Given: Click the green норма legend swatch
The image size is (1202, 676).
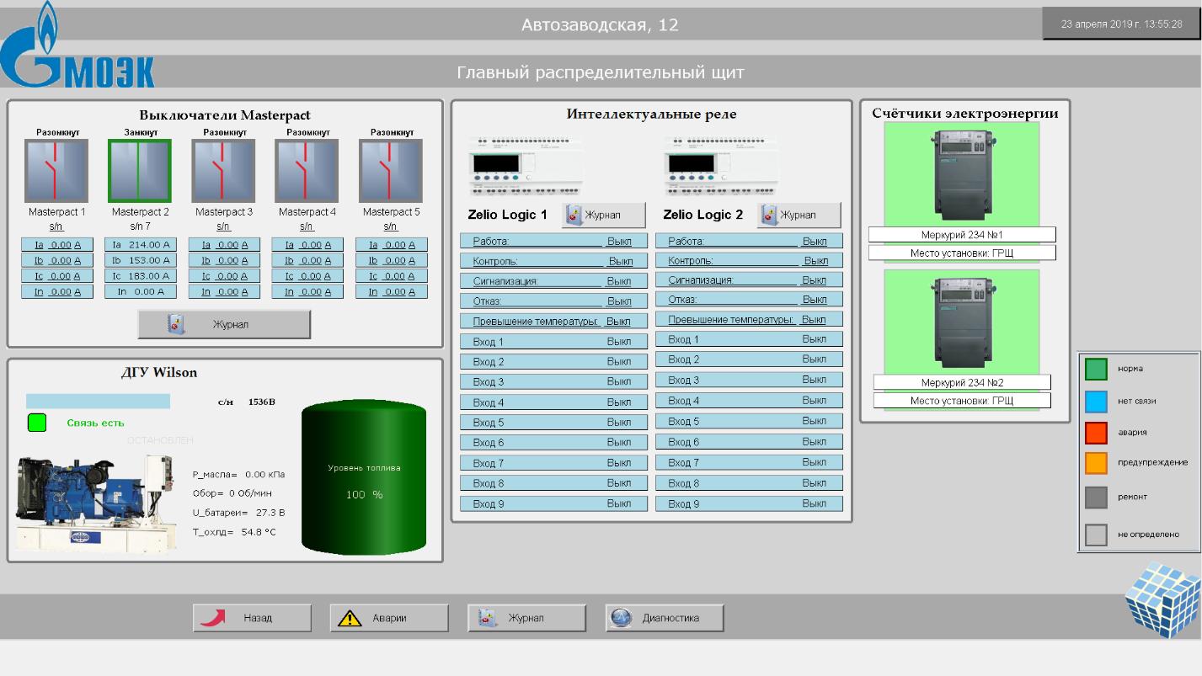Looking at the screenshot, I should (1096, 369).
